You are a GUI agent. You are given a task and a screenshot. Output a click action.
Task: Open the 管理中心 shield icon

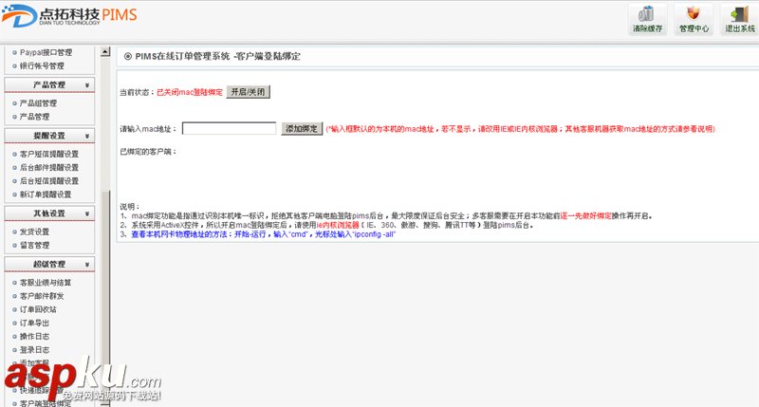694,19
